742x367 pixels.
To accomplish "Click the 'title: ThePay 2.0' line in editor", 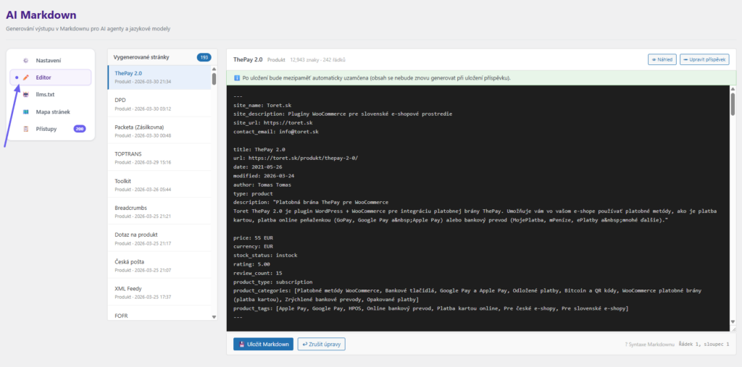I will click(259, 149).
